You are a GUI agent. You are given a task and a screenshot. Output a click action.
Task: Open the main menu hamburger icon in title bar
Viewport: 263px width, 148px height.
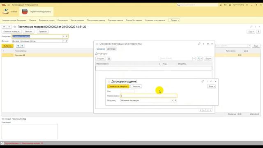pyautogui.click(x=9, y=5)
